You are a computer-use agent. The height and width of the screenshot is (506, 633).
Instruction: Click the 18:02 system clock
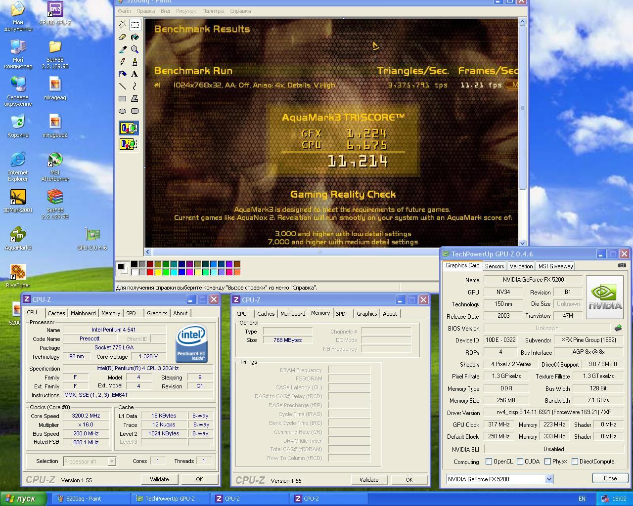[x=619, y=499]
